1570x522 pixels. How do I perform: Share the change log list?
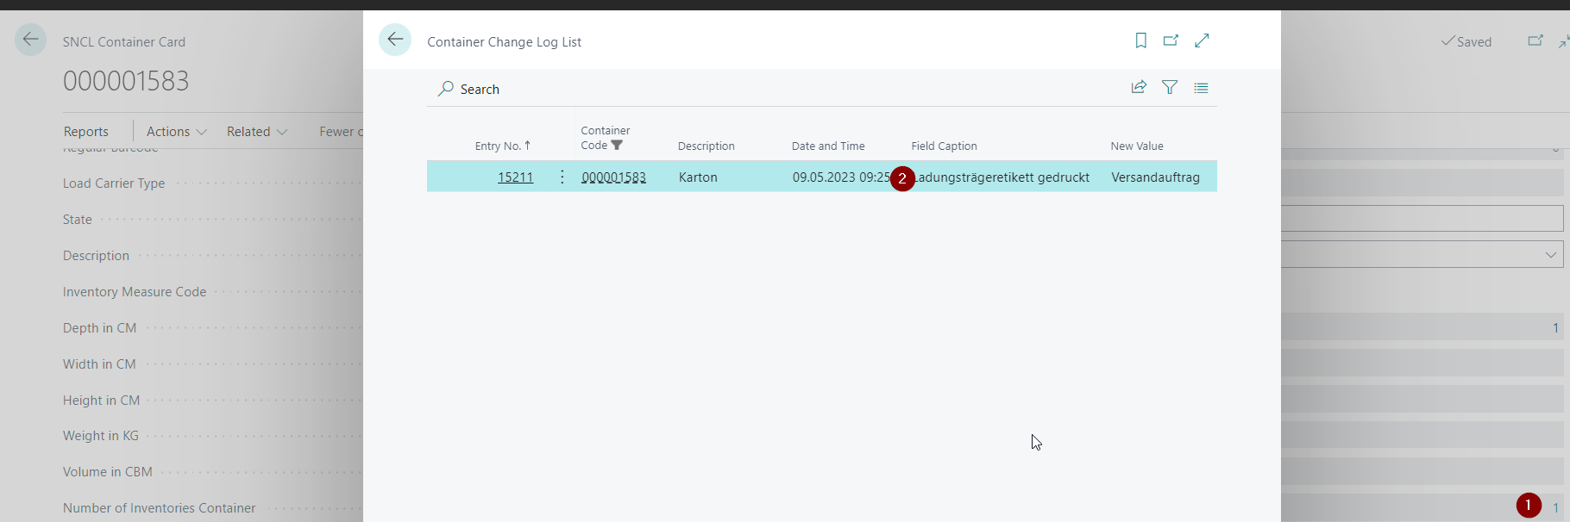pos(1139,87)
